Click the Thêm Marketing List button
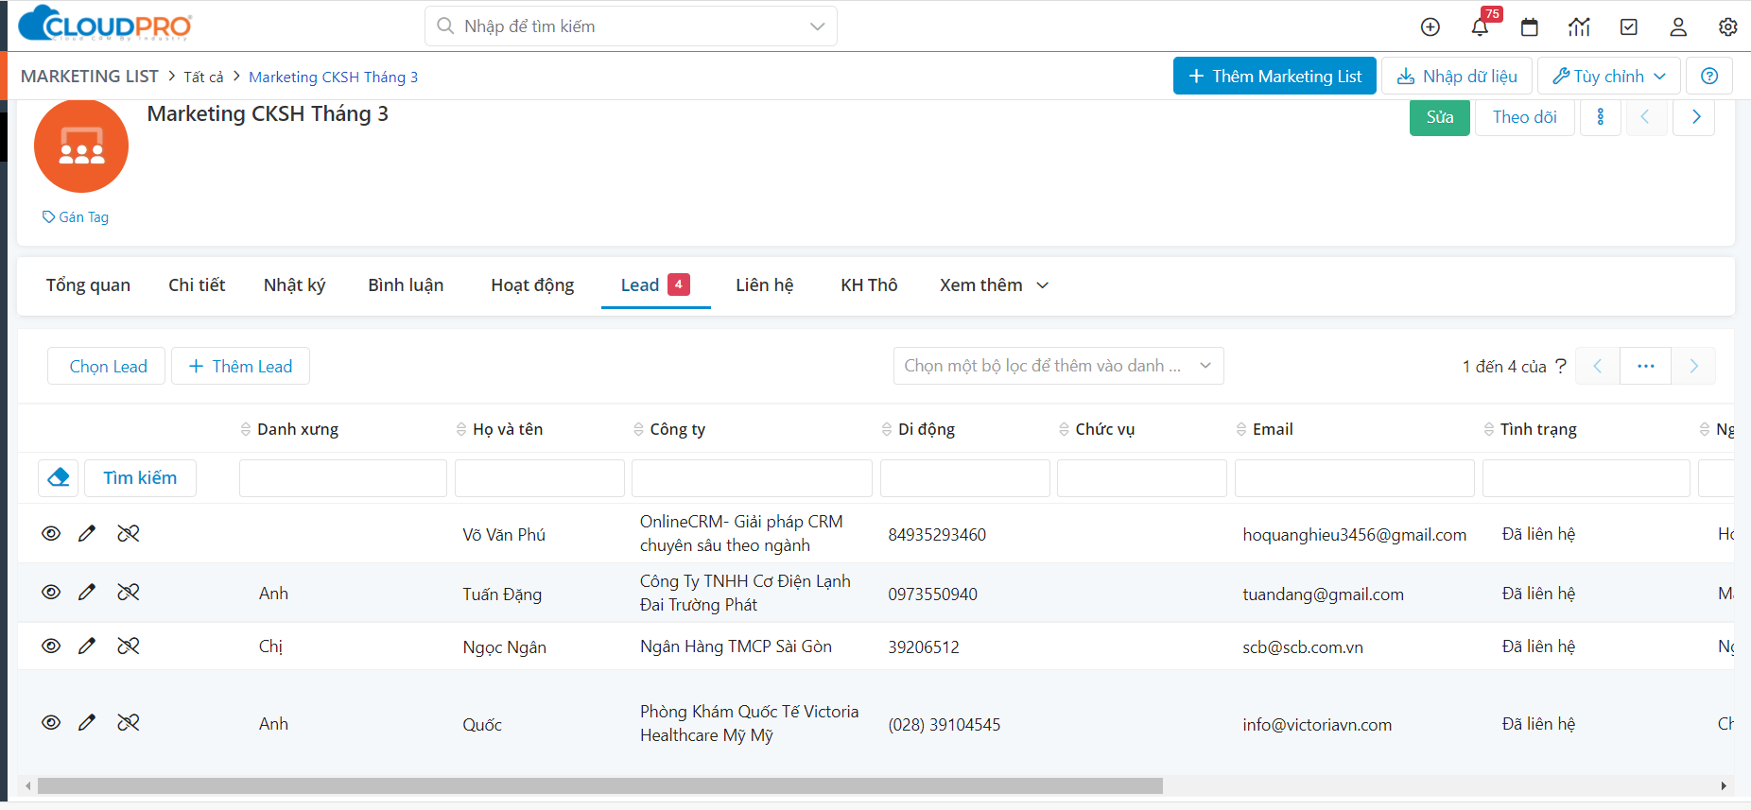 [x=1274, y=77]
